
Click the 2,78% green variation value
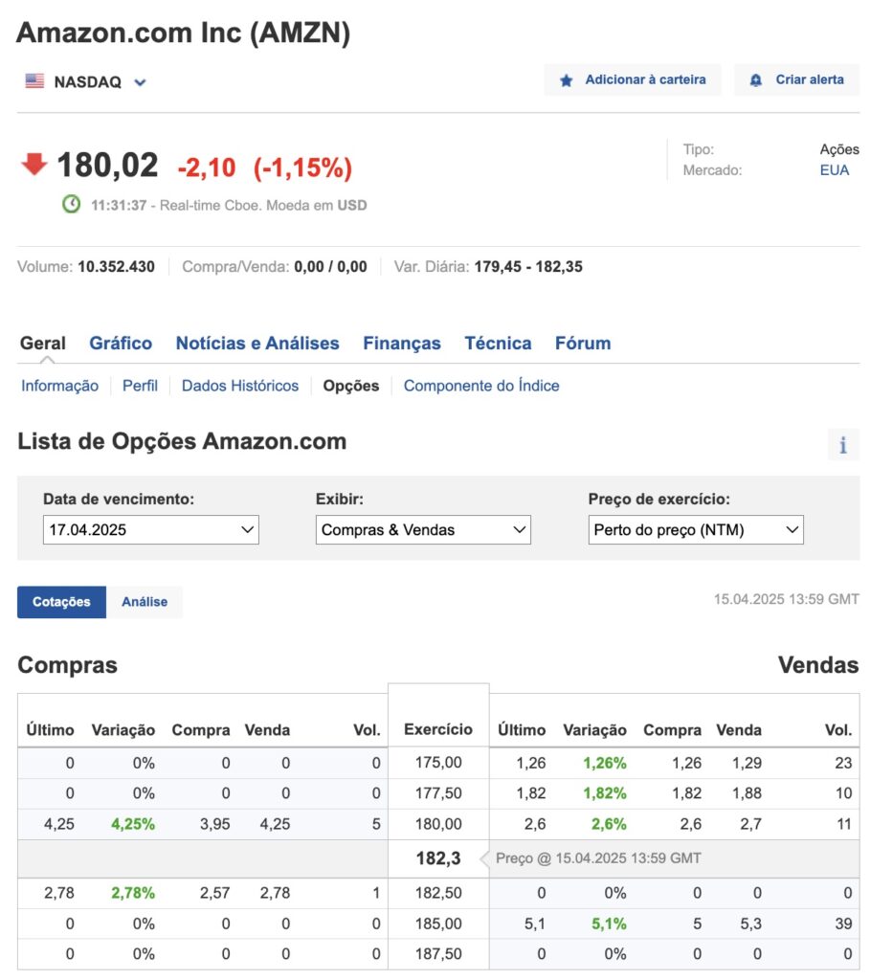pyautogui.click(x=133, y=893)
